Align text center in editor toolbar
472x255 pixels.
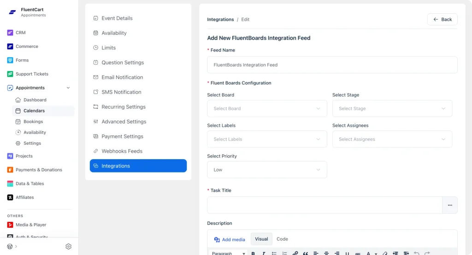[326, 253]
